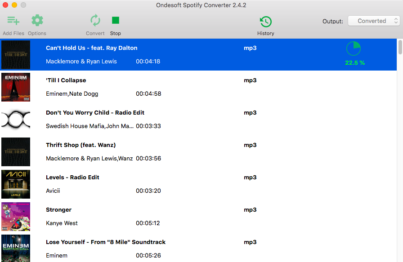Select album art for Don't You Worry Child

16,120
